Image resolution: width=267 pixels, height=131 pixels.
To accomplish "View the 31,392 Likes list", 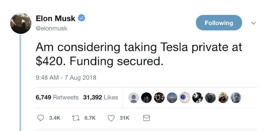I will tap(100, 97).
